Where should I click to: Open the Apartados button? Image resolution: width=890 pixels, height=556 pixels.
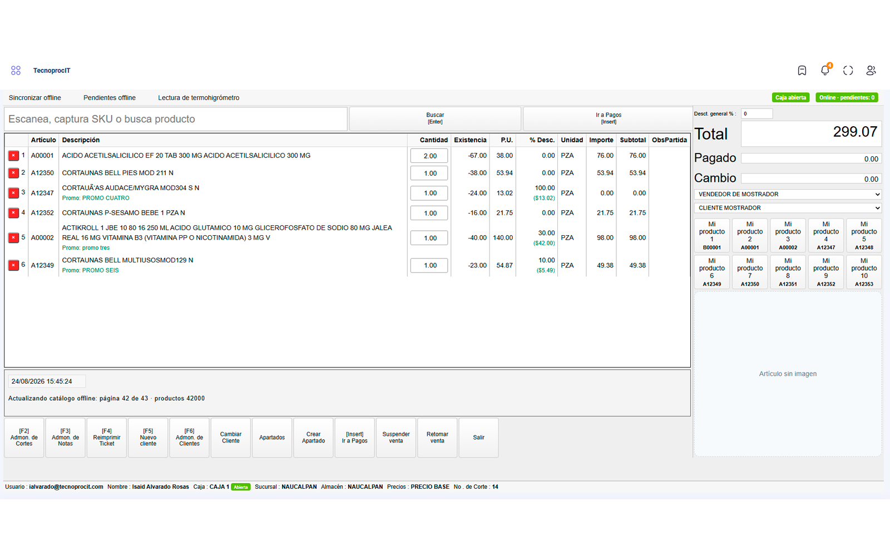click(x=272, y=438)
